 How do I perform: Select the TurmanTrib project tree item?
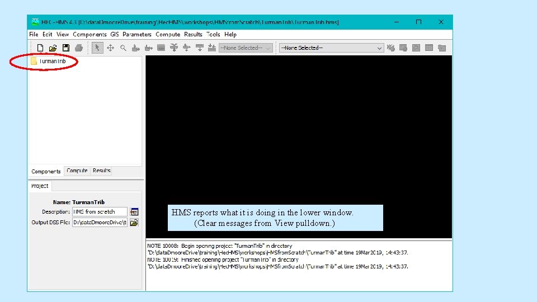click(53, 62)
